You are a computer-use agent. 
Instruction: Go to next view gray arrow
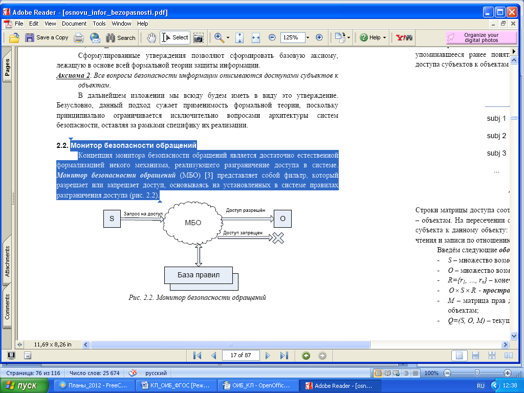(x=322, y=356)
